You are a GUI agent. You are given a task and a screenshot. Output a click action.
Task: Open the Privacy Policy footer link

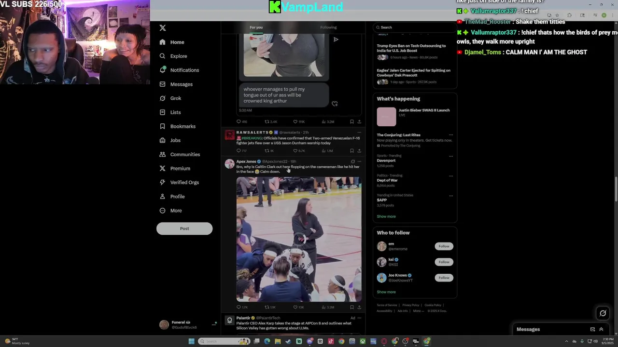point(411,305)
